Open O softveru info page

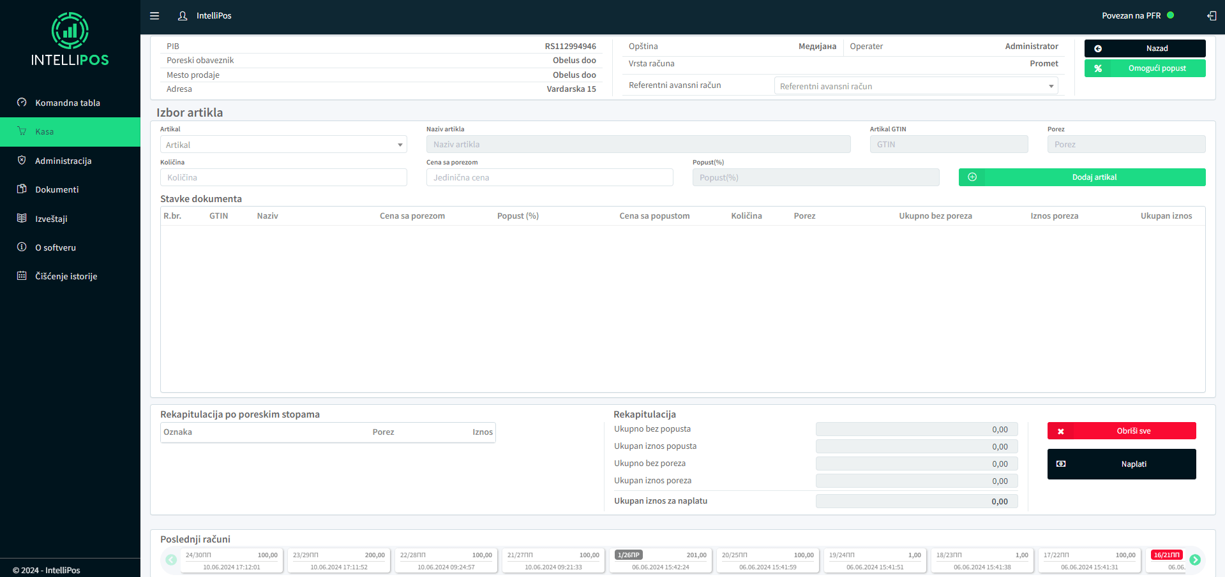[56, 247]
